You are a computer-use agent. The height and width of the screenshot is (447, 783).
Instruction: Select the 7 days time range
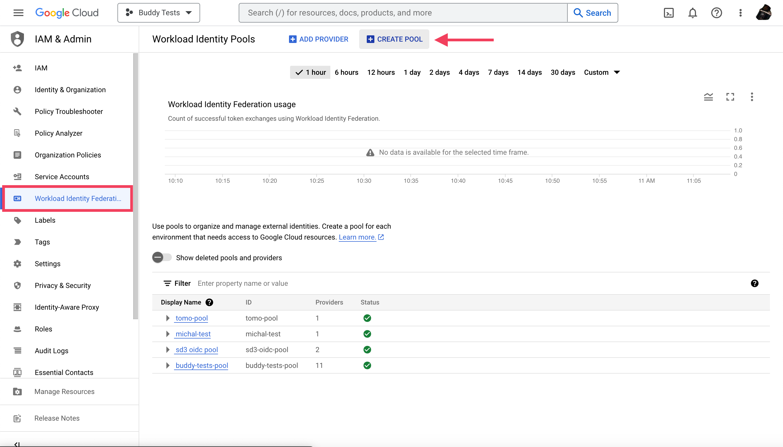click(498, 72)
